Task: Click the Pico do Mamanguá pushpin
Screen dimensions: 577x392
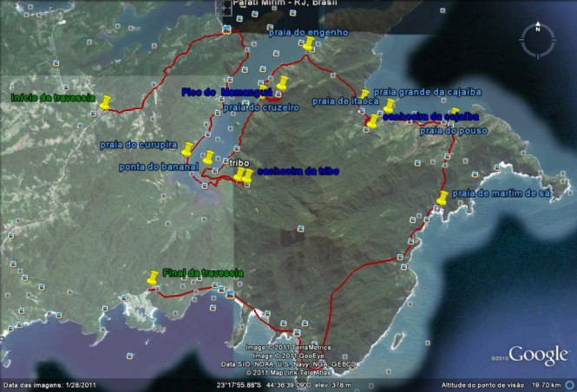Action: [282, 83]
